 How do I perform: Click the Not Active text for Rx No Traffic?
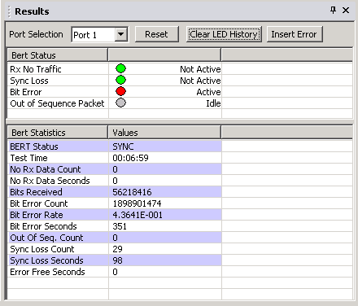[200, 69]
